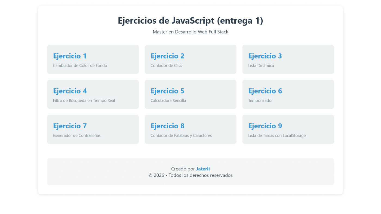Open Ejercicio 7 Generador de Contraseñas
381x214 pixels.
[x=93, y=129]
